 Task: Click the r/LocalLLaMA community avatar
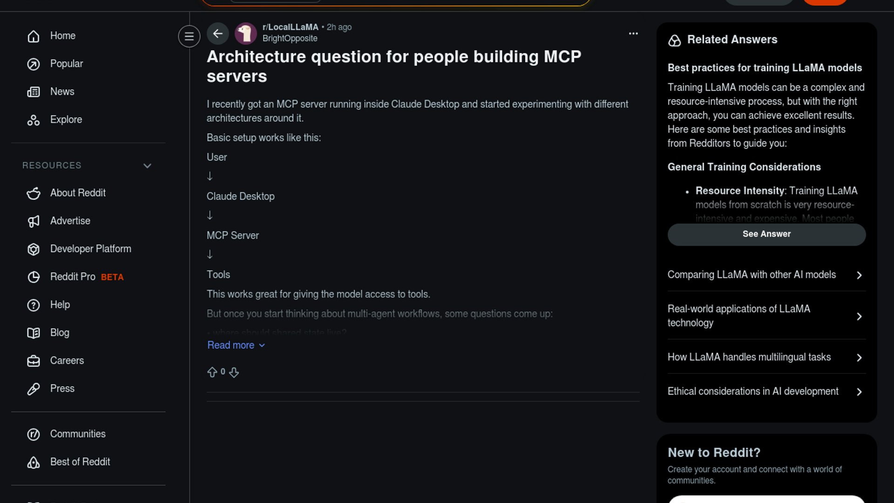pos(245,34)
